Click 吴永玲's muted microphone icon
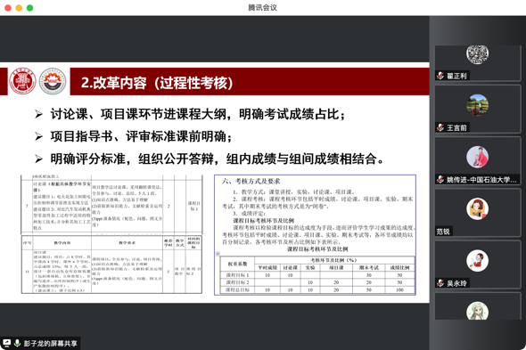This screenshot has width=526, height=350. (440, 283)
